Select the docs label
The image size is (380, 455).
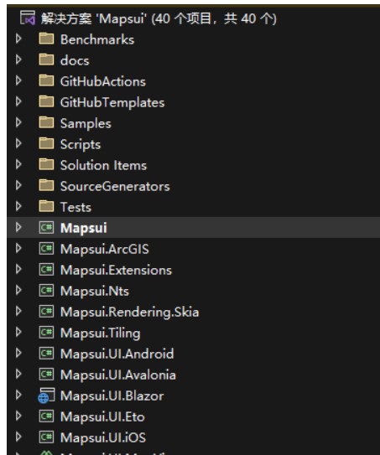(75, 60)
